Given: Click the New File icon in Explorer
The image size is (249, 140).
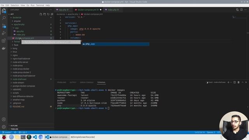Looking at the screenshot, I should tap(40, 14).
